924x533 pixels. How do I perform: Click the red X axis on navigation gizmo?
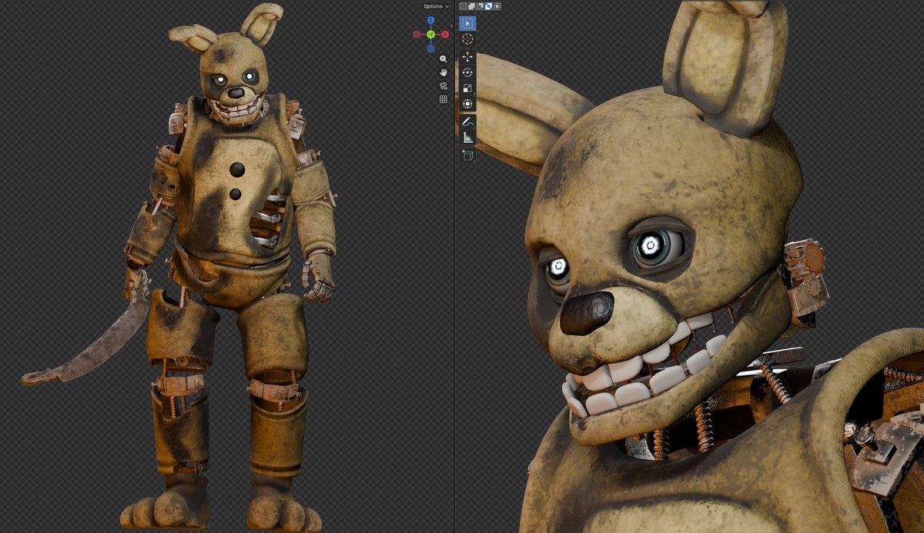point(445,35)
